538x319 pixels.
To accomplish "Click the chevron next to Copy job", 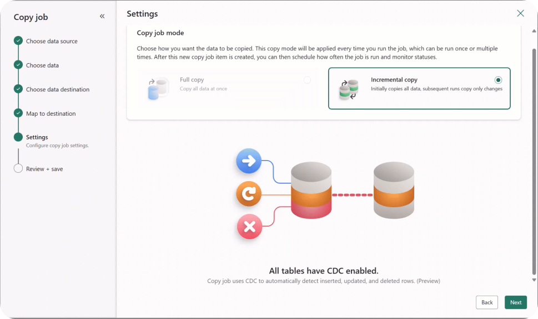I will [102, 16].
